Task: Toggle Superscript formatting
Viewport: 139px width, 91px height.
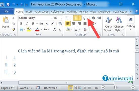Action: (x=53, y=24)
